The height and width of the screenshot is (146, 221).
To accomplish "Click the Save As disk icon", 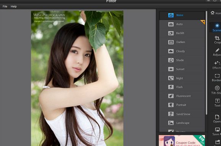I will [217, 130].
